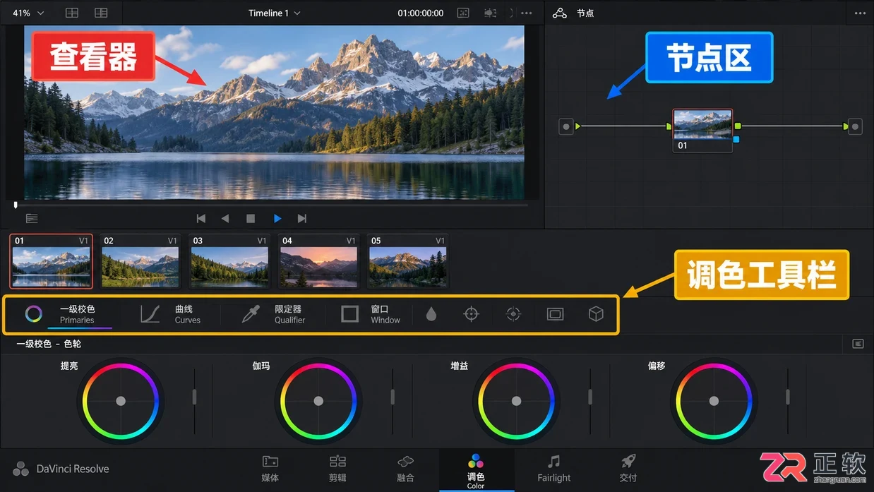Open the dashed-circle magic mask palette
874x492 pixels.
pos(513,314)
